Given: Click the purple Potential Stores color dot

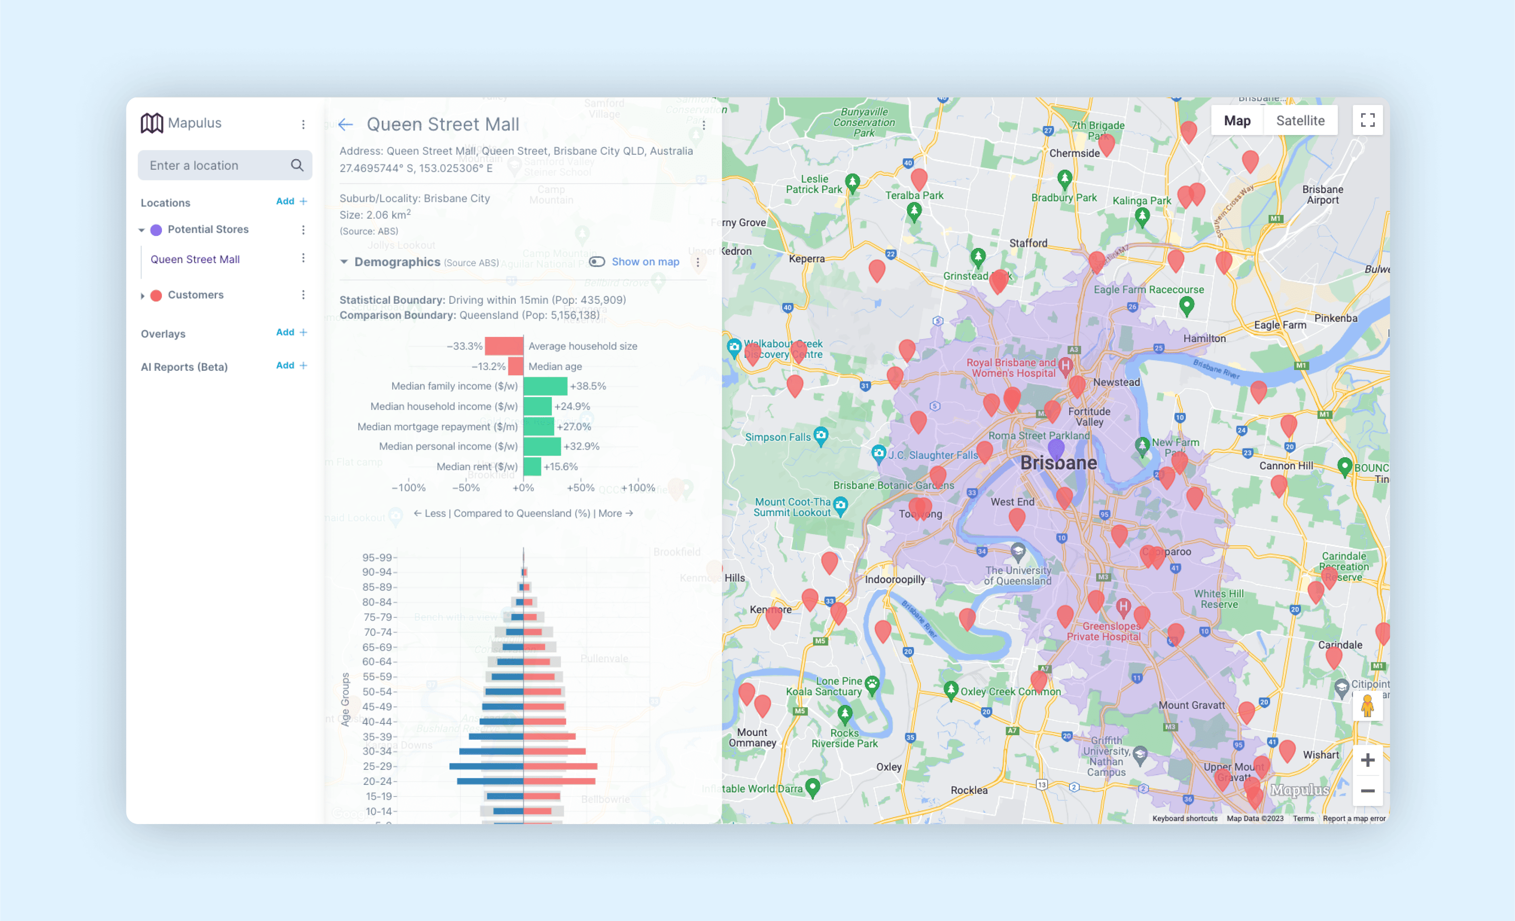Looking at the screenshot, I should point(156,230).
